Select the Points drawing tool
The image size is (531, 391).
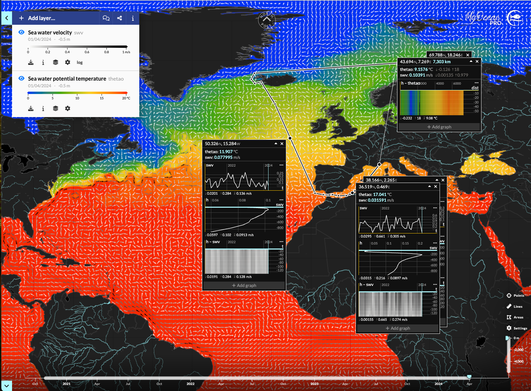click(x=515, y=295)
